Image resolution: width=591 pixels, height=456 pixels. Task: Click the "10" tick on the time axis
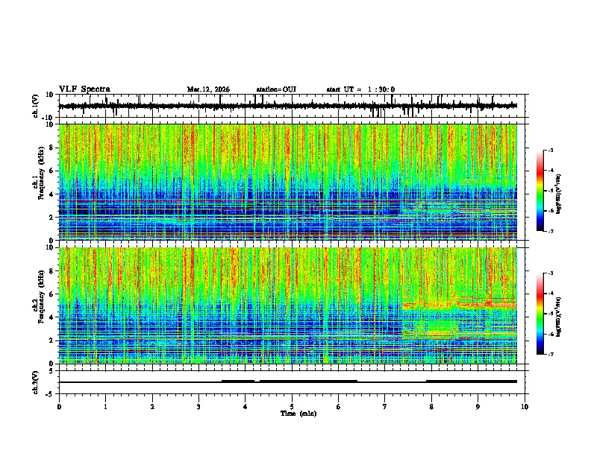(525, 407)
